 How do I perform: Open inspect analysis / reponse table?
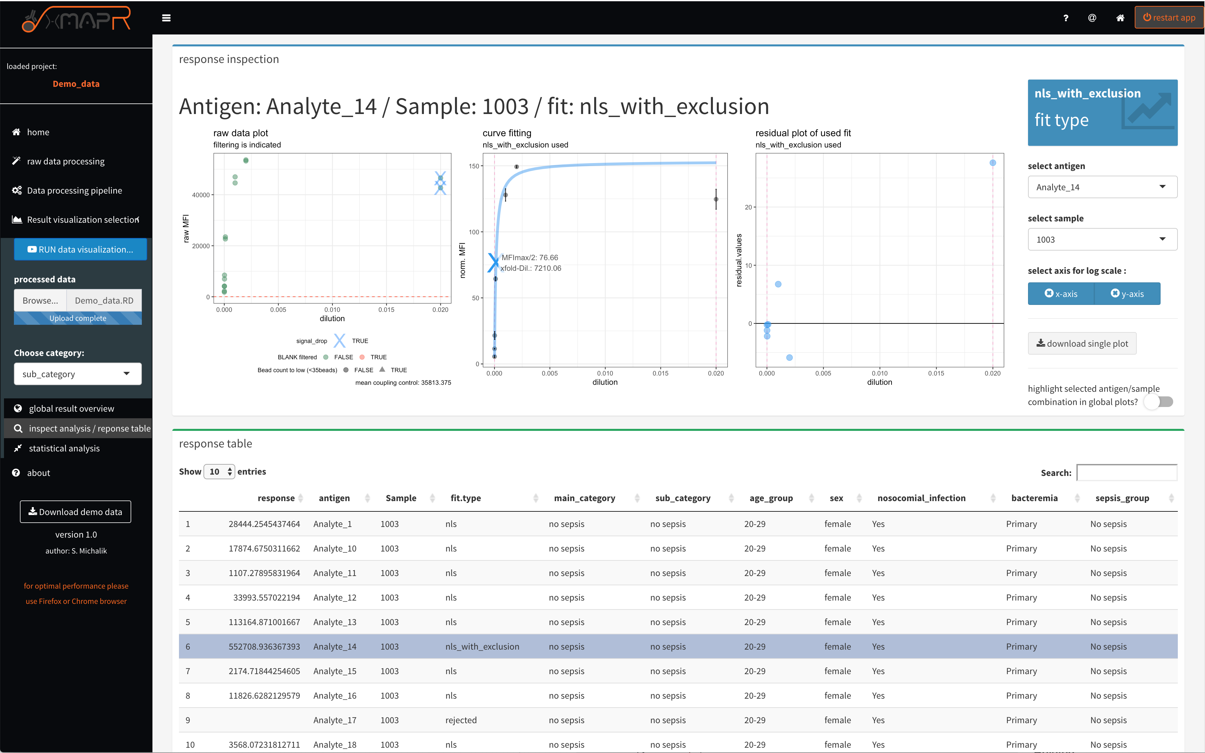(x=88, y=428)
